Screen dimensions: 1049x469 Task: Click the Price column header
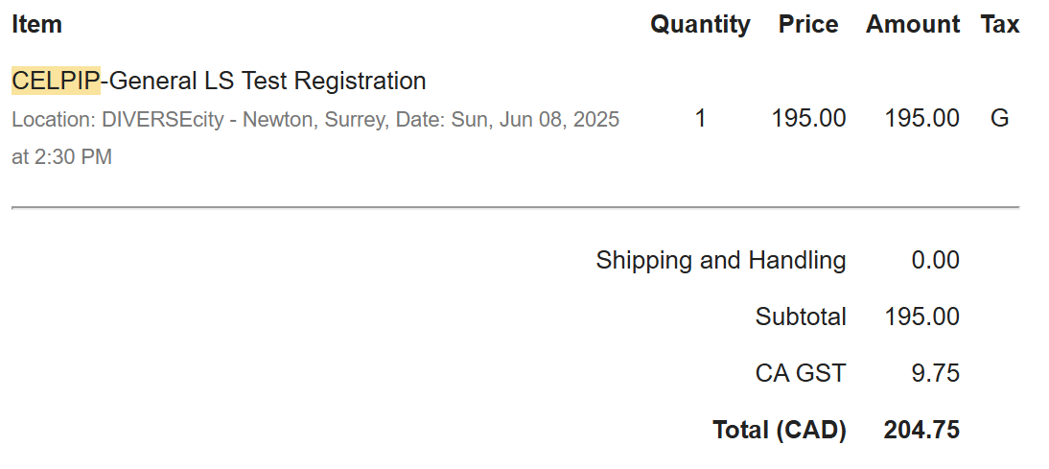point(808,24)
